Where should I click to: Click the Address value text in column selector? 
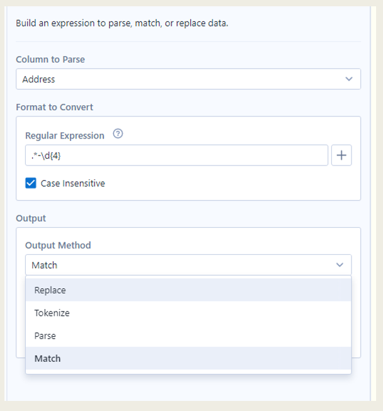(x=38, y=79)
